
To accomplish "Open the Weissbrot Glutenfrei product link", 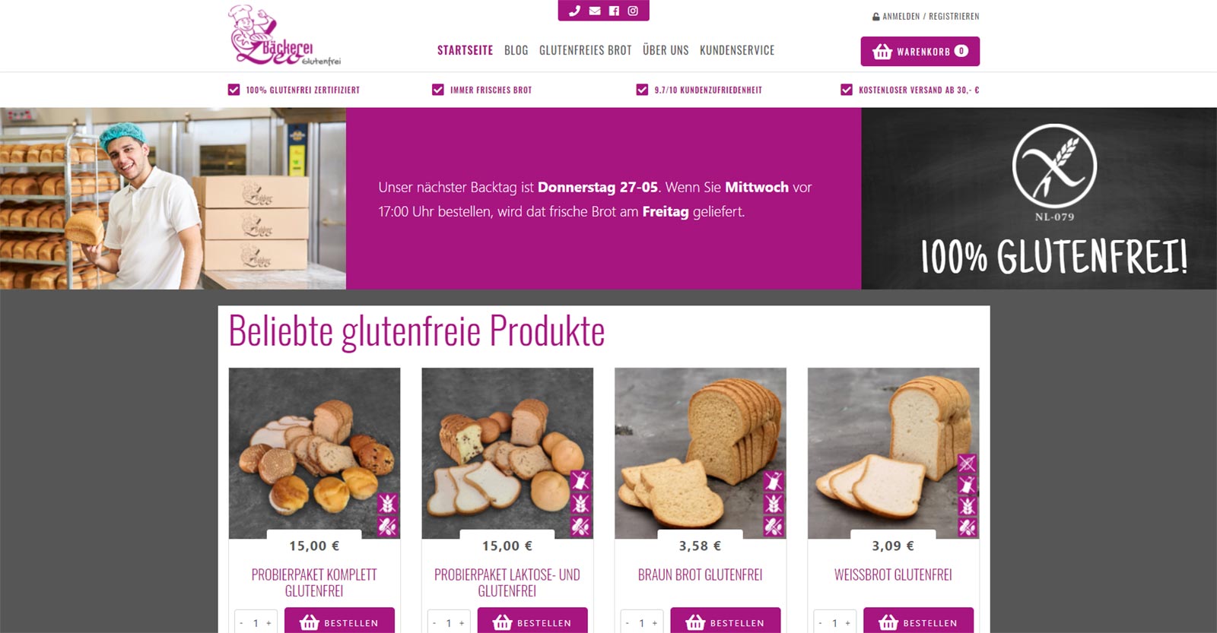I will (x=893, y=575).
